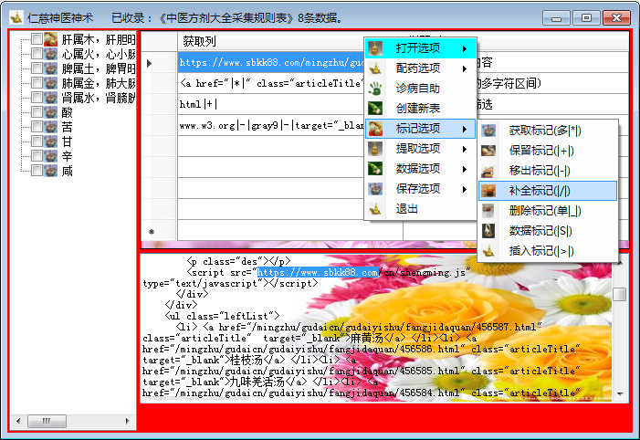The width and height of the screenshot is (640, 440).
Task: Click the highlighted https://www.sbkk88.com text in HTML pane
Action: coord(318,272)
